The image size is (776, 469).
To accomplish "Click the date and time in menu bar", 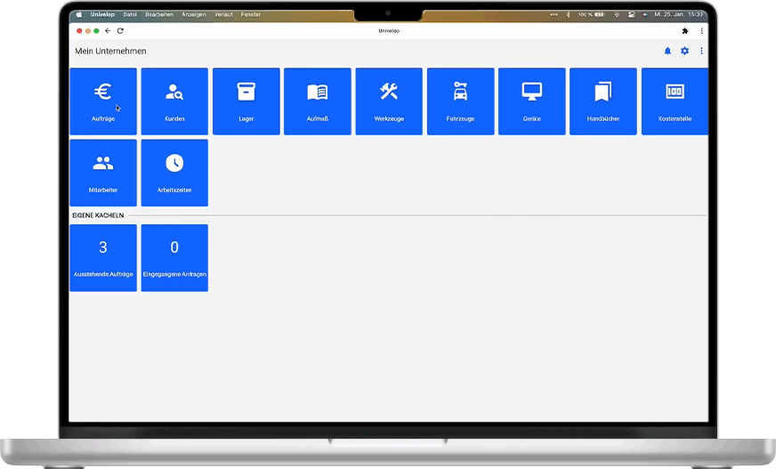I will tap(678, 14).
